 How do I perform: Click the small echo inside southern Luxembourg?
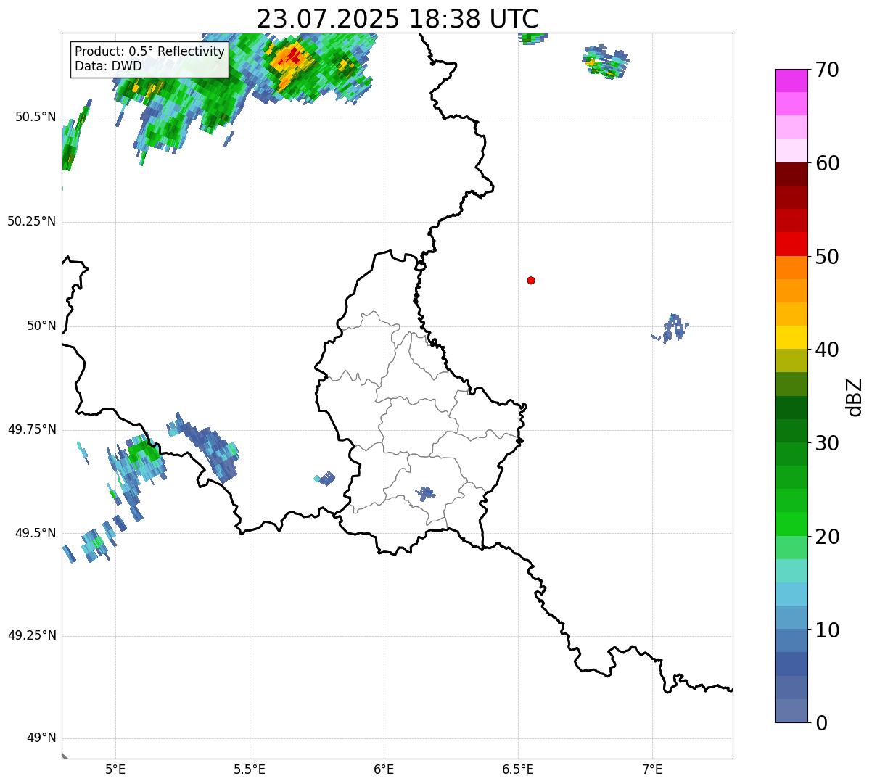[x=425, y=494]
